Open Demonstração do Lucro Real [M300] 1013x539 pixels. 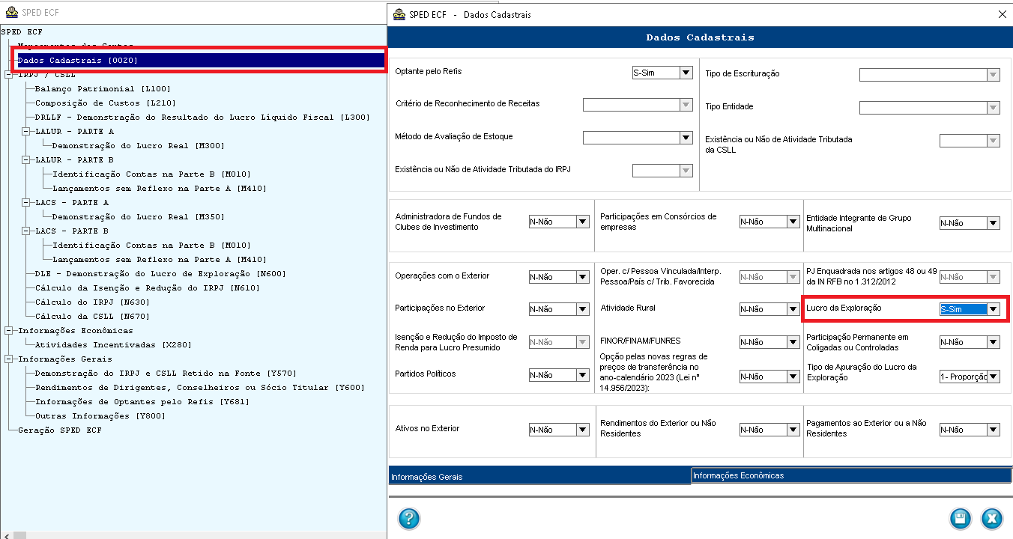pyautogui.click(x=138, y=145)
